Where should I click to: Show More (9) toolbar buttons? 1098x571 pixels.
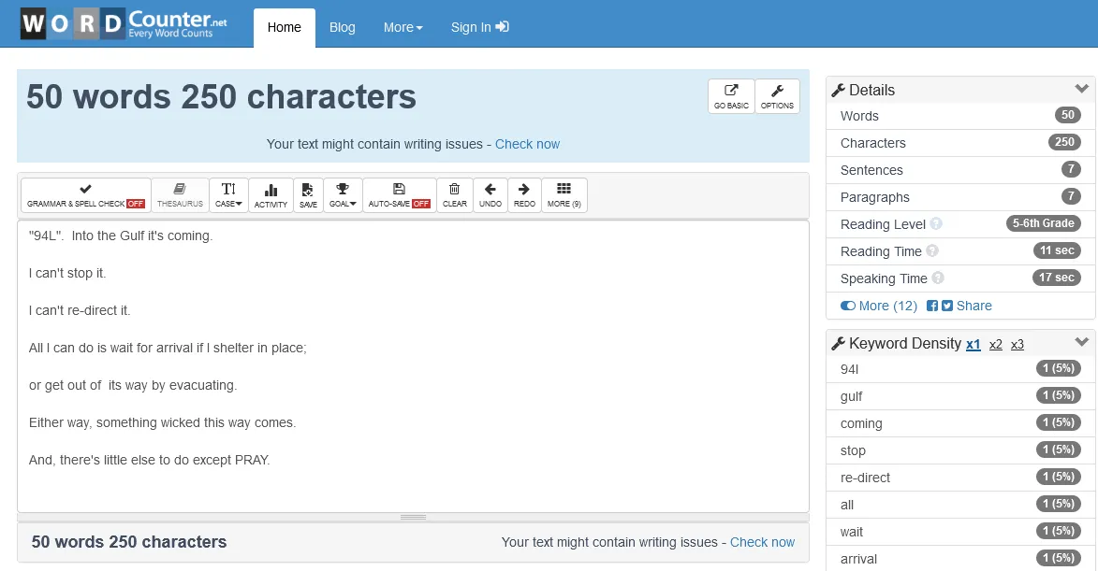tap(564, 195)
